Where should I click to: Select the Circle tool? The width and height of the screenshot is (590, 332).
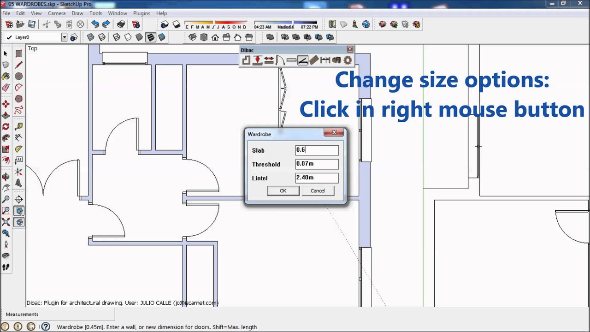point(18,77)
